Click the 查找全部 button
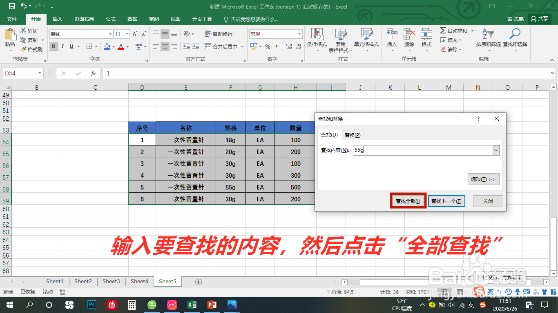The image size is (558, 313). click(x=407, y=201)
